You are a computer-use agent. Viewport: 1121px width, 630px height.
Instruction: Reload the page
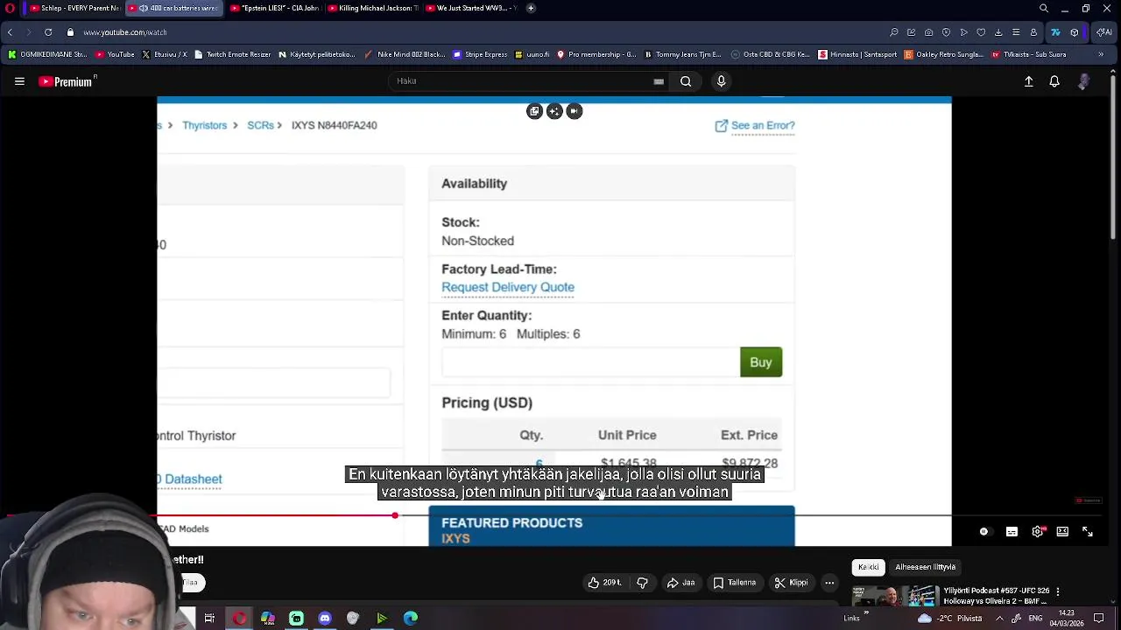48,32
